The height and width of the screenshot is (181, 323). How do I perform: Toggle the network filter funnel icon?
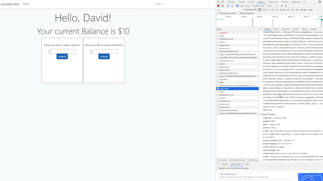(228, 6)
